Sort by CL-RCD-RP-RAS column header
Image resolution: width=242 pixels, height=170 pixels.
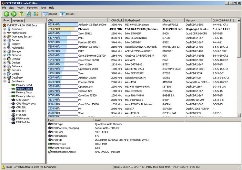(222, 20)
